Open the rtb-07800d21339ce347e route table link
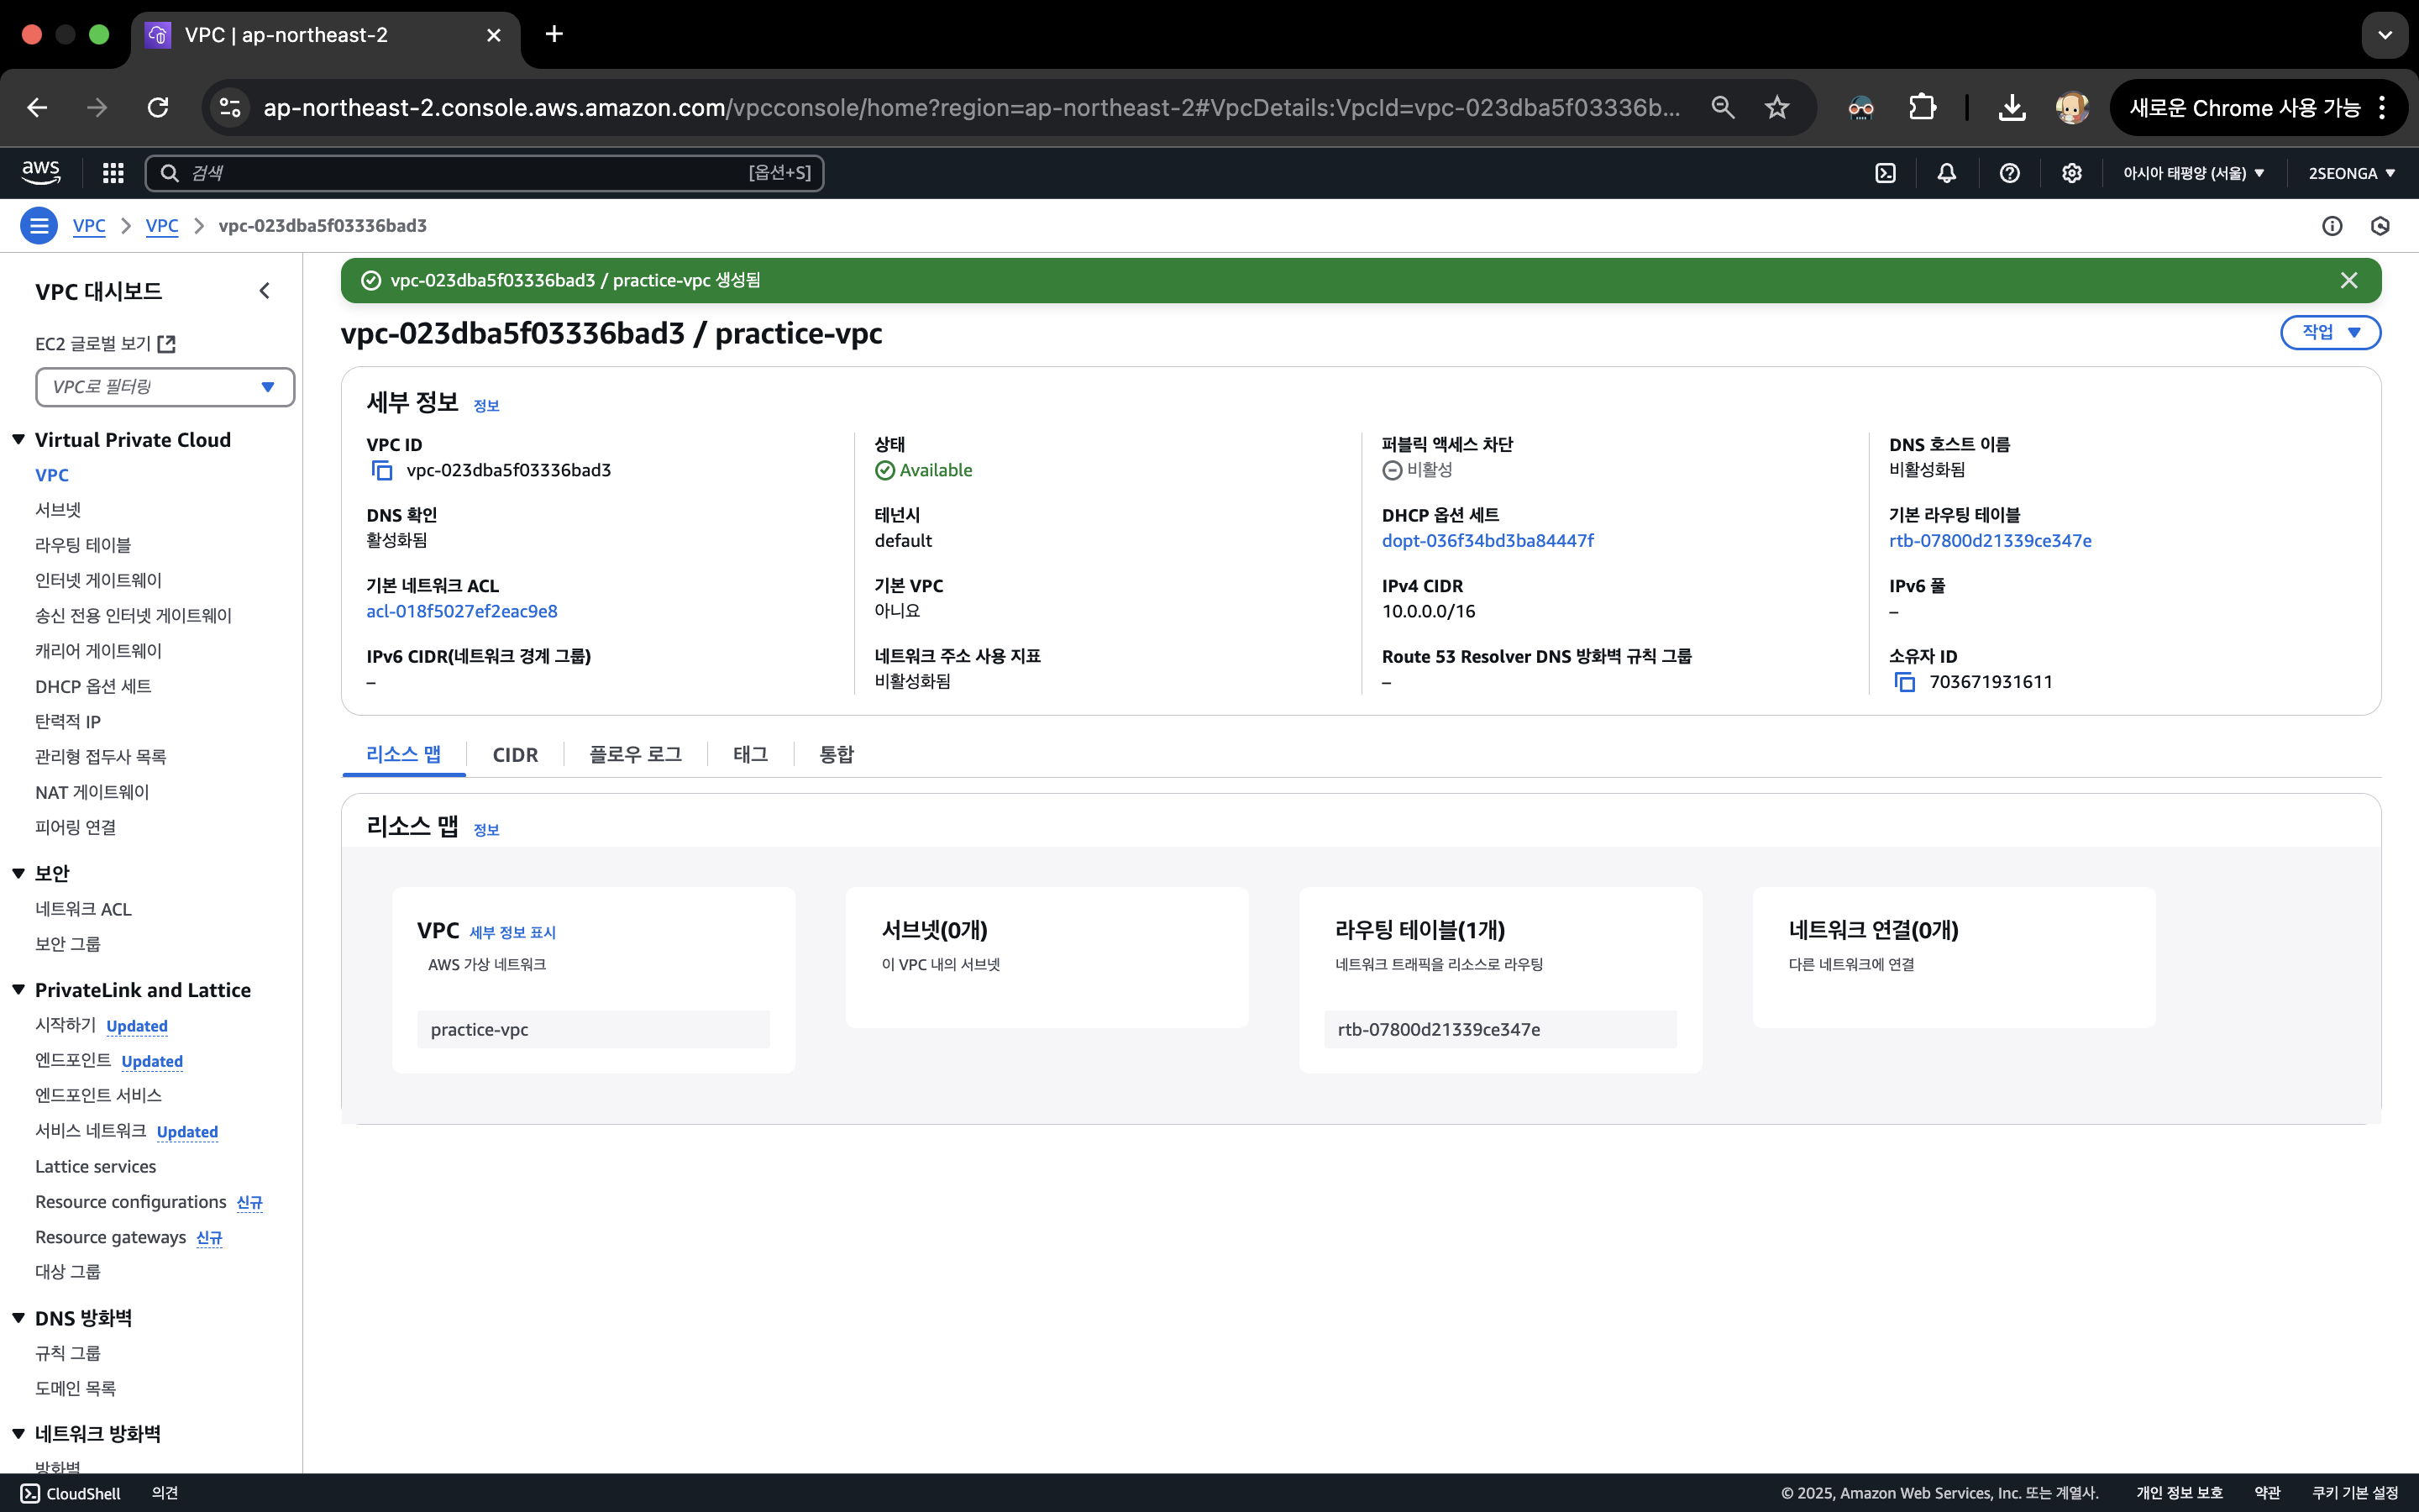This screenshot has height=1512, width=2419. (x=1989, y=541)
